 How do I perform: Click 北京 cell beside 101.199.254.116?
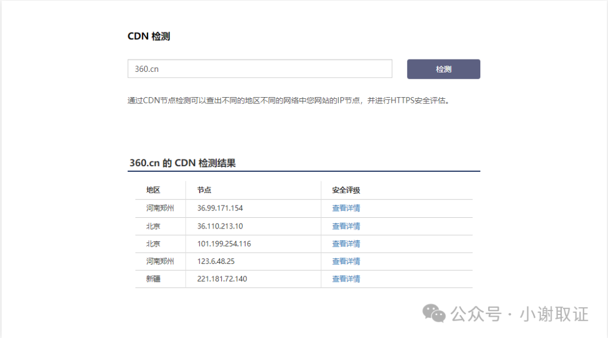pos(153,244)
